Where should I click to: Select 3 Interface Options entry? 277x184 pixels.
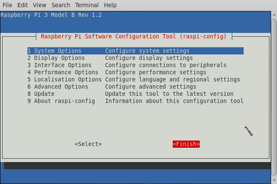point(135,65)
